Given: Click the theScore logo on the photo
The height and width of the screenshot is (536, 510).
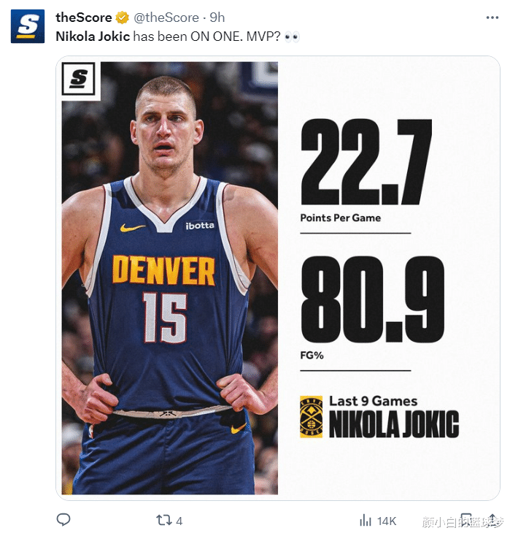Looking at the screenshot, I should coord(79,79).
